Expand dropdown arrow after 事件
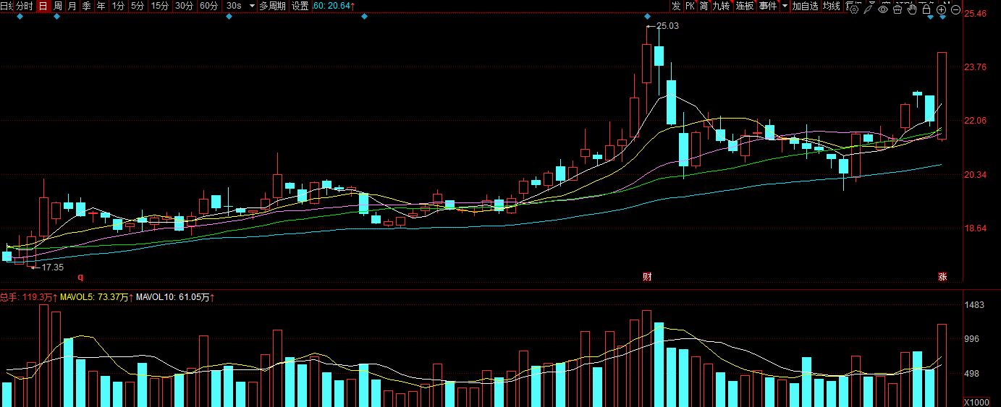 tap(785, 6)
